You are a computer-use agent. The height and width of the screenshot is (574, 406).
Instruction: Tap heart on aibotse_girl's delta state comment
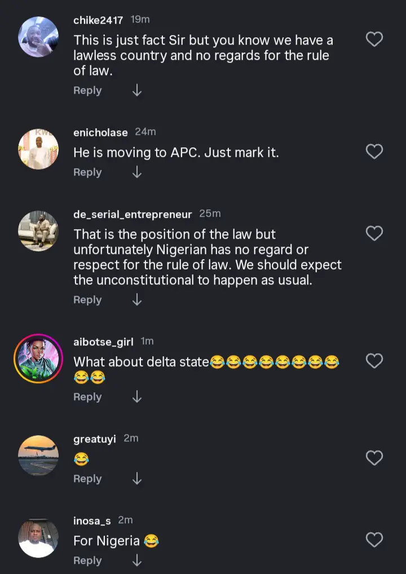point(374,361)
